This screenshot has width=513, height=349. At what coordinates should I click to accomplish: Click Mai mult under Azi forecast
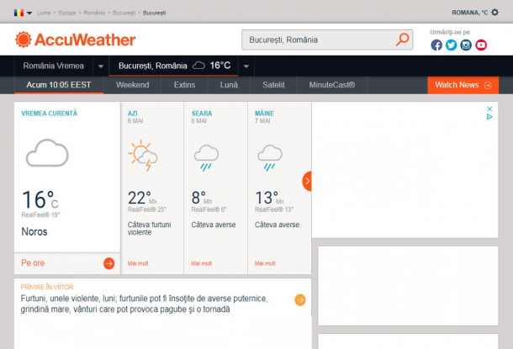[x=138, y=263]
